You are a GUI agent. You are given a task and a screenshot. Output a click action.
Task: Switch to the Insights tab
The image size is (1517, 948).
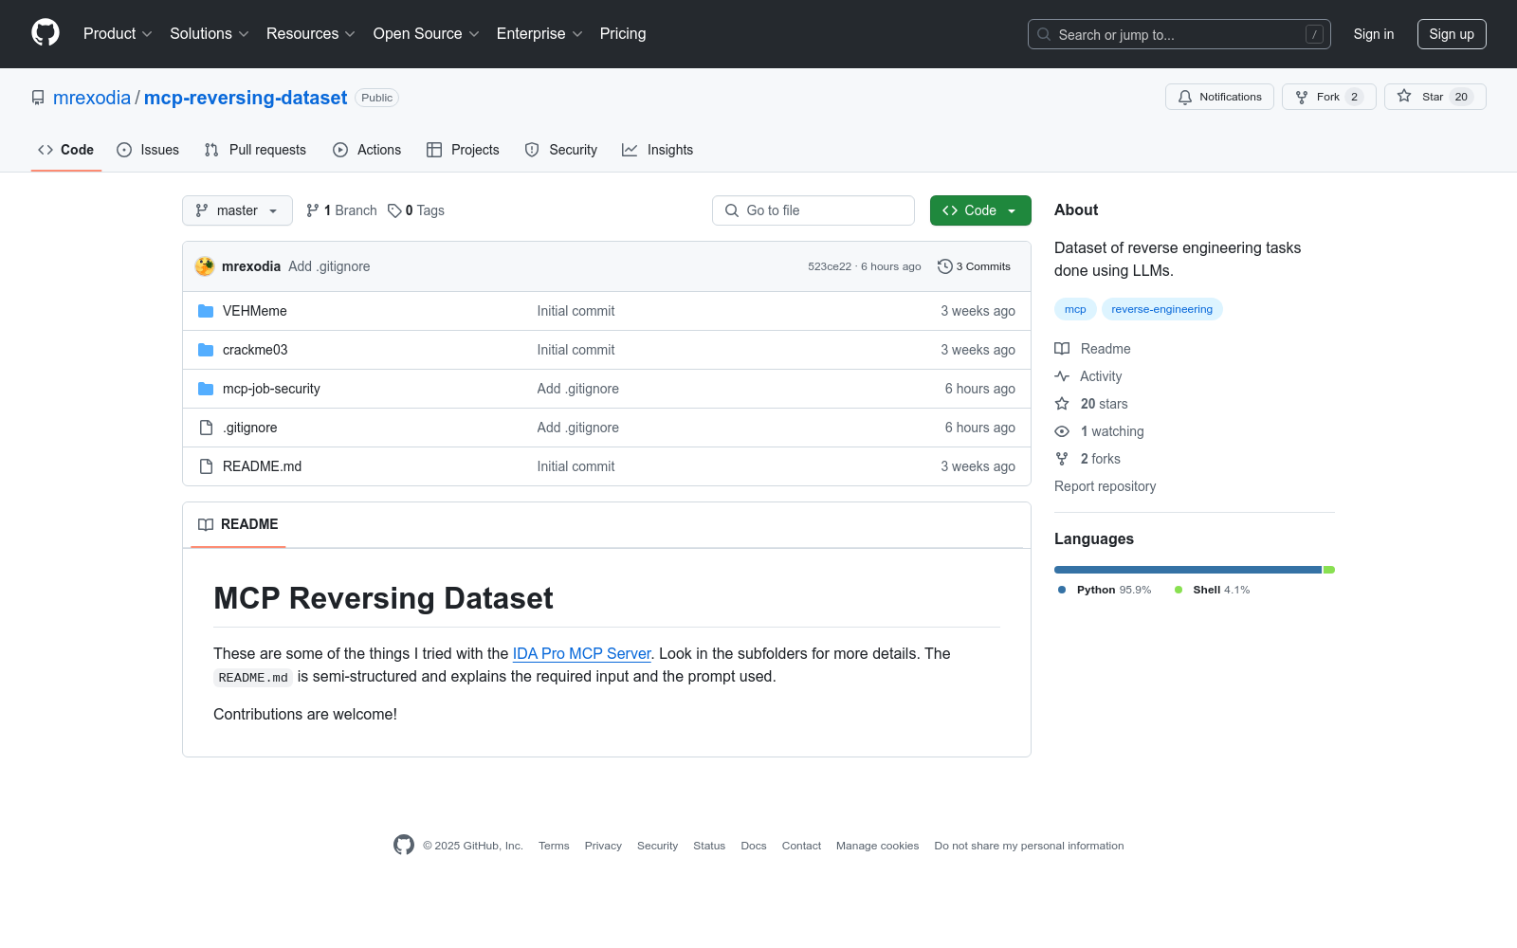pos(658,150)
